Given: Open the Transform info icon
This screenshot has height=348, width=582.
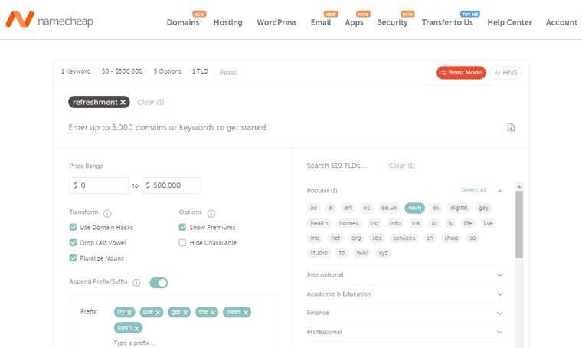Looking at the screenshot, I should click(107, 214).
